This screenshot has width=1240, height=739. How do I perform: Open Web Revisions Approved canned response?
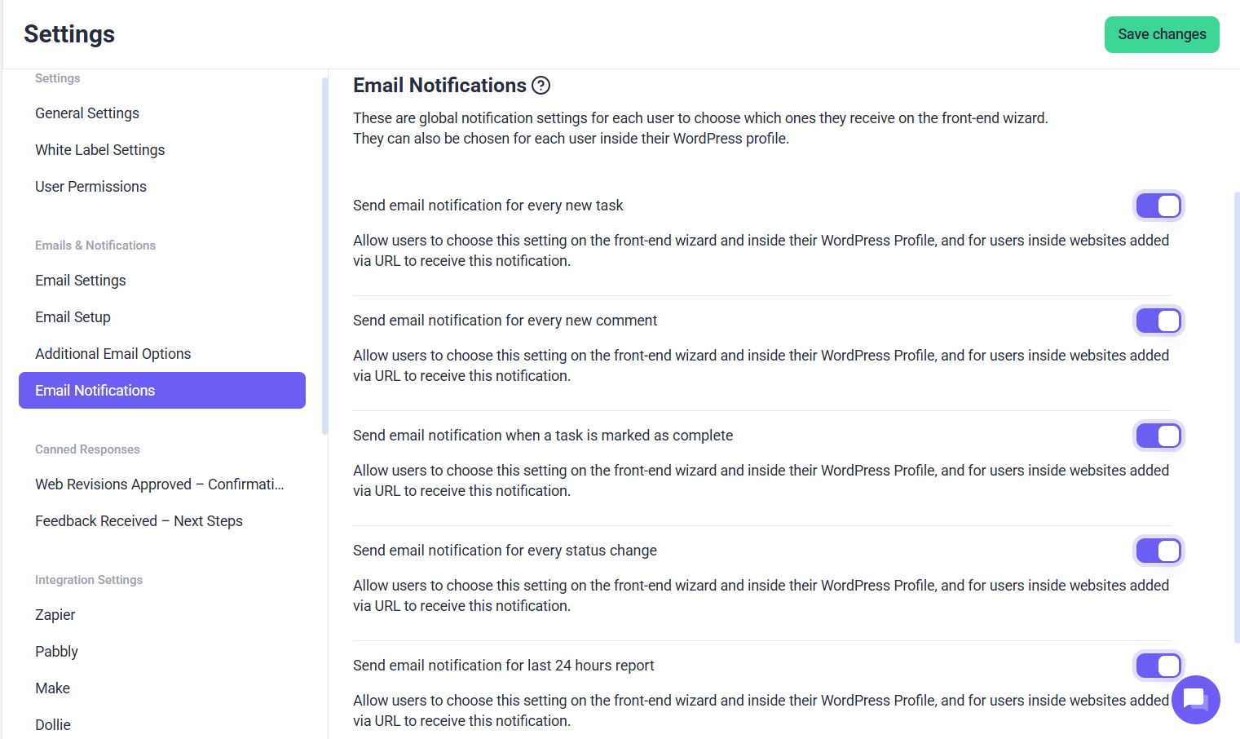pos(160,485)
